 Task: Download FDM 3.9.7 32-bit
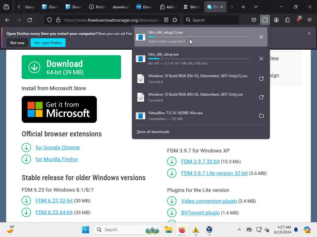pos(200,162)
